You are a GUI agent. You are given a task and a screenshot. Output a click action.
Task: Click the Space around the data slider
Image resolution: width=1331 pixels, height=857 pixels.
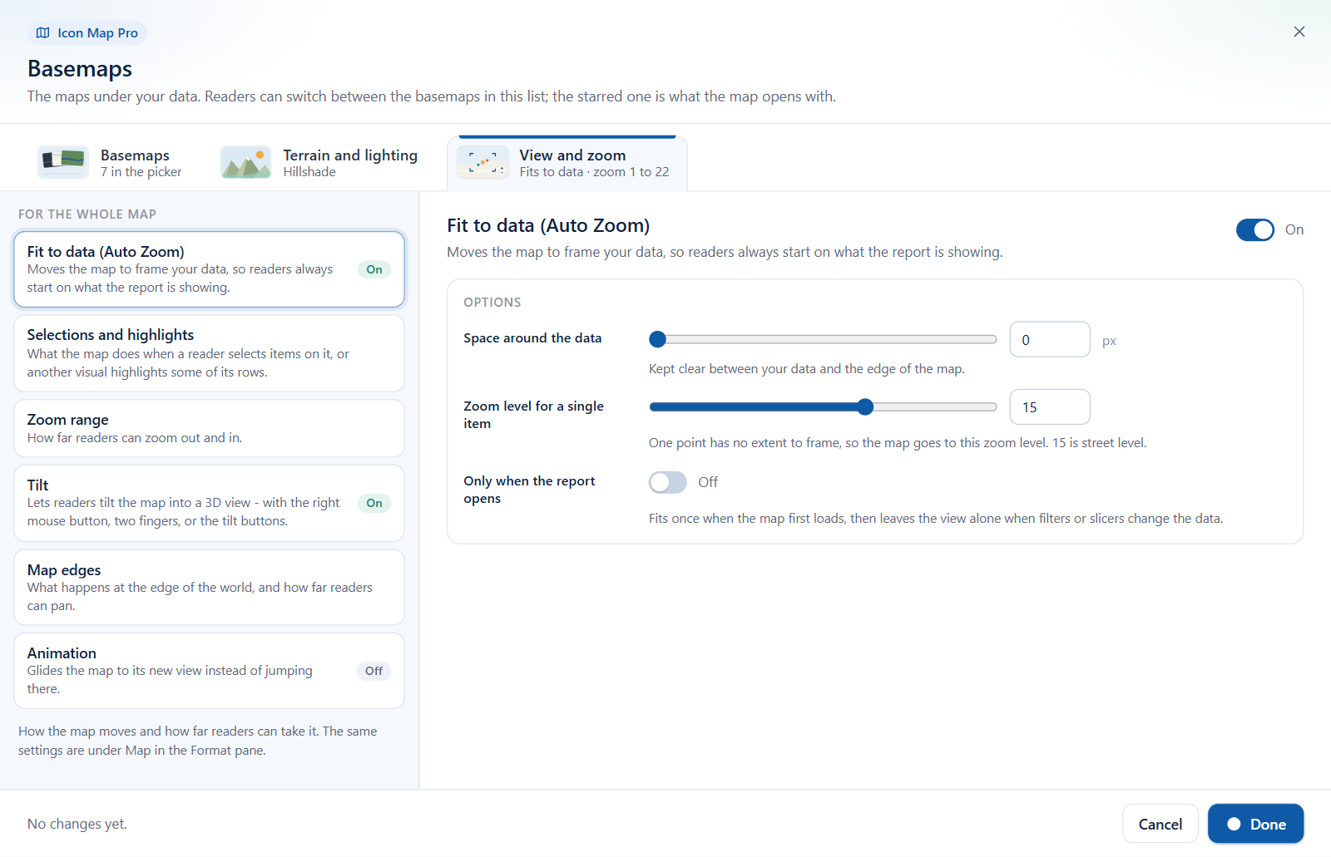[x=823, y=339]
